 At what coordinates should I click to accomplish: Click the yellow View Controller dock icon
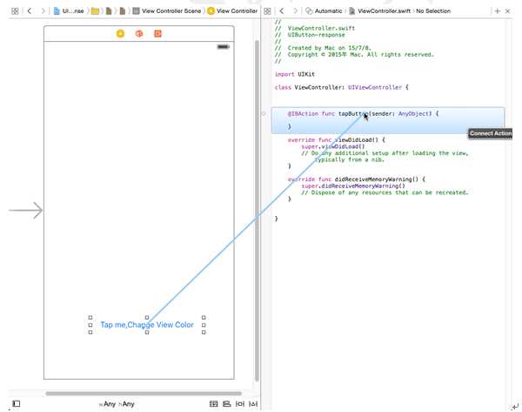tap(120, 33)
